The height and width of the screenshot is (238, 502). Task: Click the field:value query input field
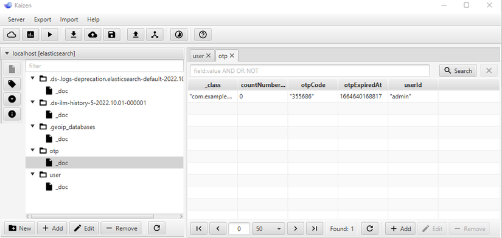(x=310, y=71)
